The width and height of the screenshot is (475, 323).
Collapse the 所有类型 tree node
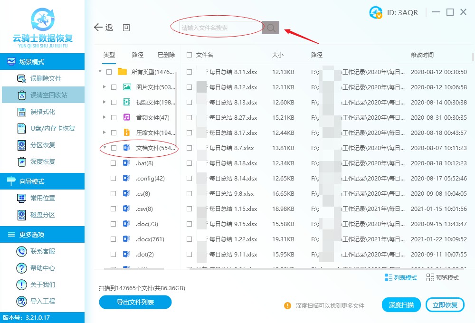pyautogui.click(x=100, y=72)
